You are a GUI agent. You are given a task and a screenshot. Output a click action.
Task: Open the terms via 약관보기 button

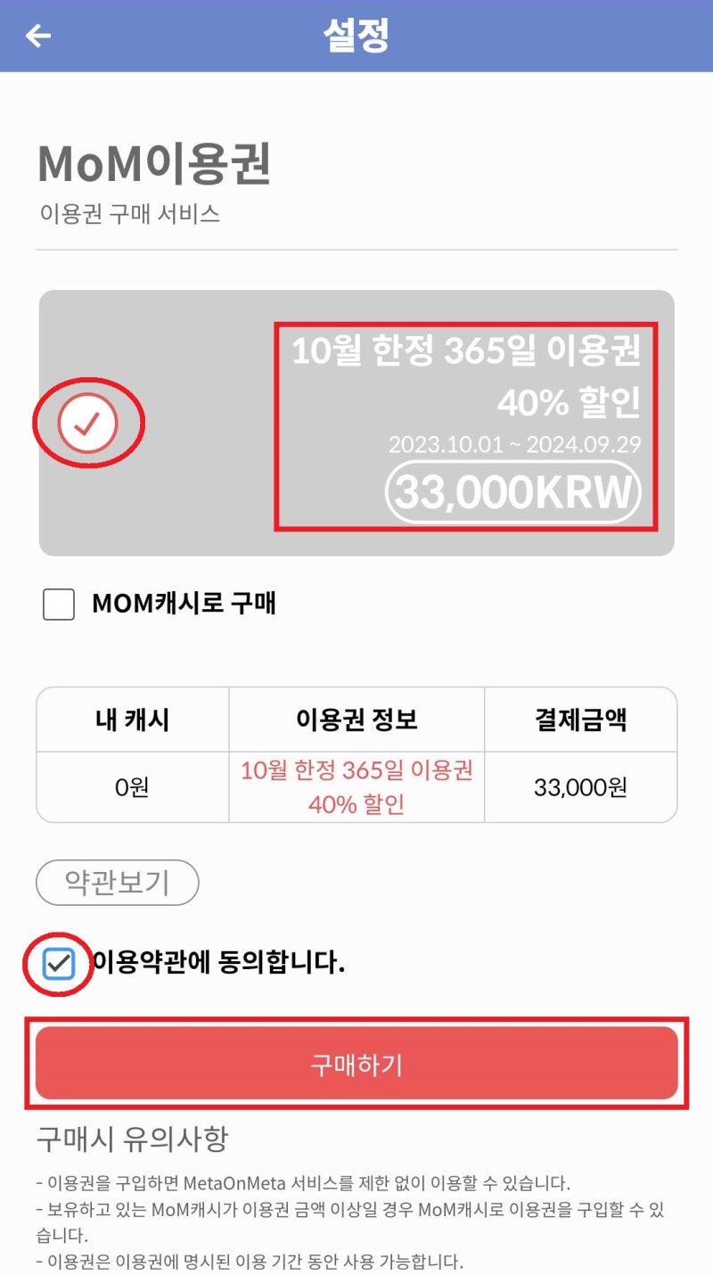click(x=116, y=882)
